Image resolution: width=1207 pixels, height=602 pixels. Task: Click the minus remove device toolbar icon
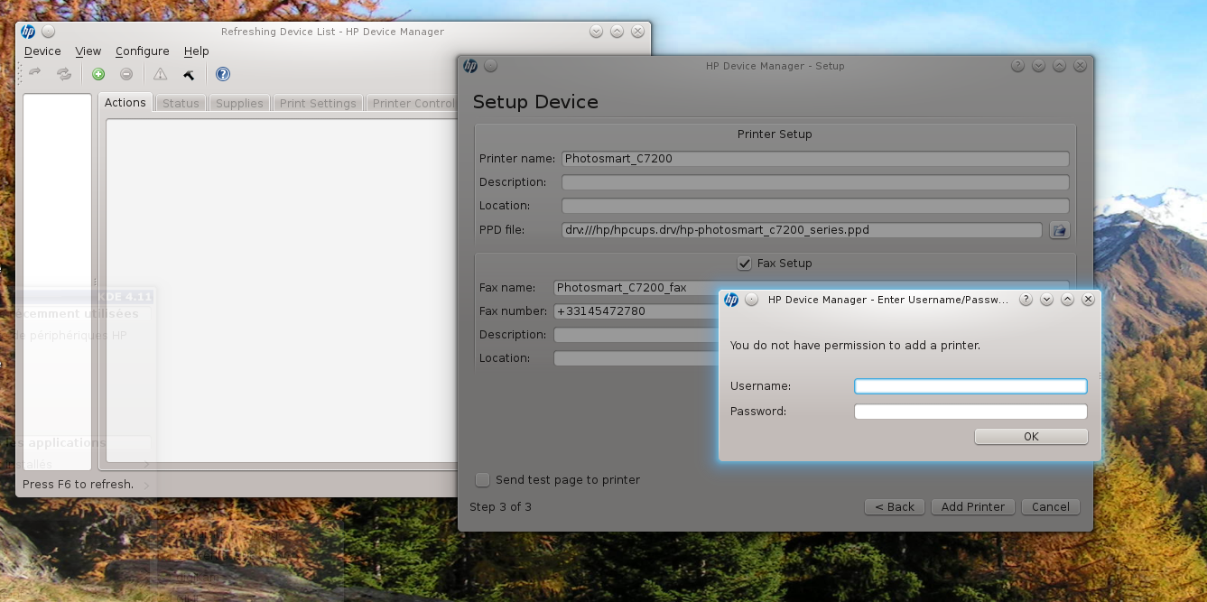pos(126,74)
